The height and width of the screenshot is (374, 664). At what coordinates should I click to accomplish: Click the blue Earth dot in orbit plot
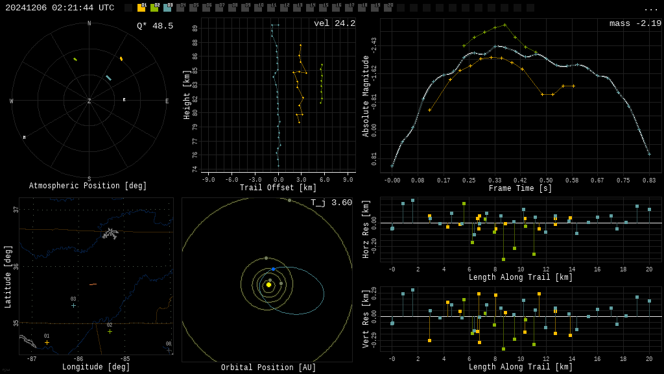tap(273, 269)
